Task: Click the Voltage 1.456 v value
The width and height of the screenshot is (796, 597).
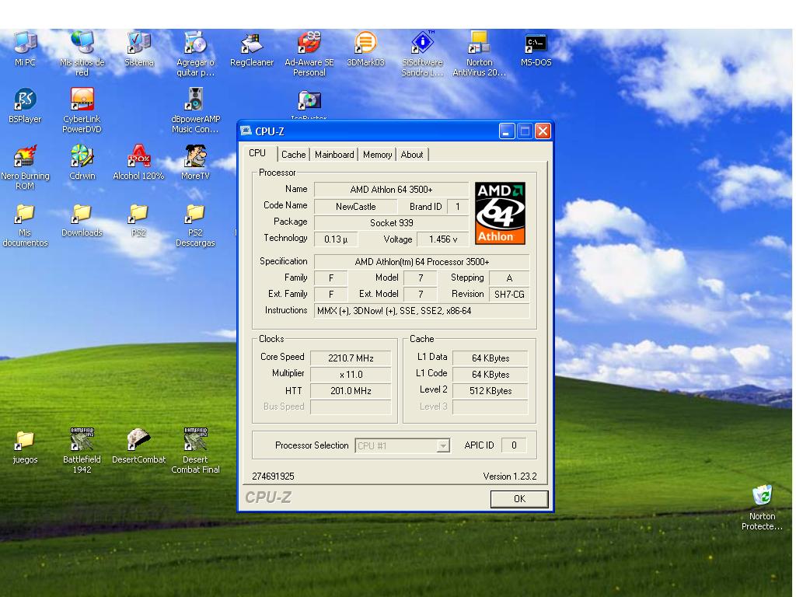Action: 442,239
